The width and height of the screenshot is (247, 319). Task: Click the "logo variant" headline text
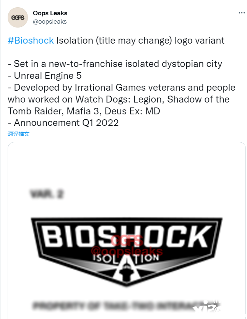(200, 40)
